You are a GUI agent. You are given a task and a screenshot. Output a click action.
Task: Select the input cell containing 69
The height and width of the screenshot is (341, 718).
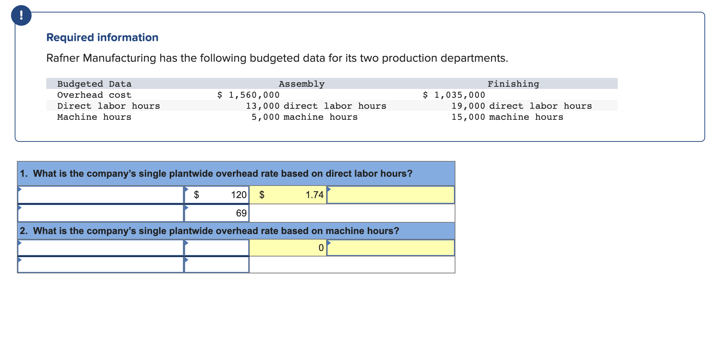point(217,213)
